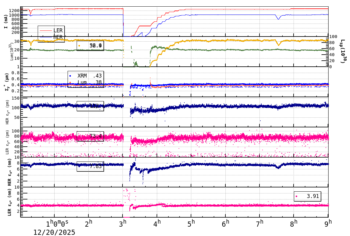350x236 pixels.
Task: Select the Lum .38 legend entry
Action: tap(86, 82)
